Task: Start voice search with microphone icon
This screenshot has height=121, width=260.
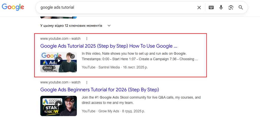Action: [x=221, y=7]
